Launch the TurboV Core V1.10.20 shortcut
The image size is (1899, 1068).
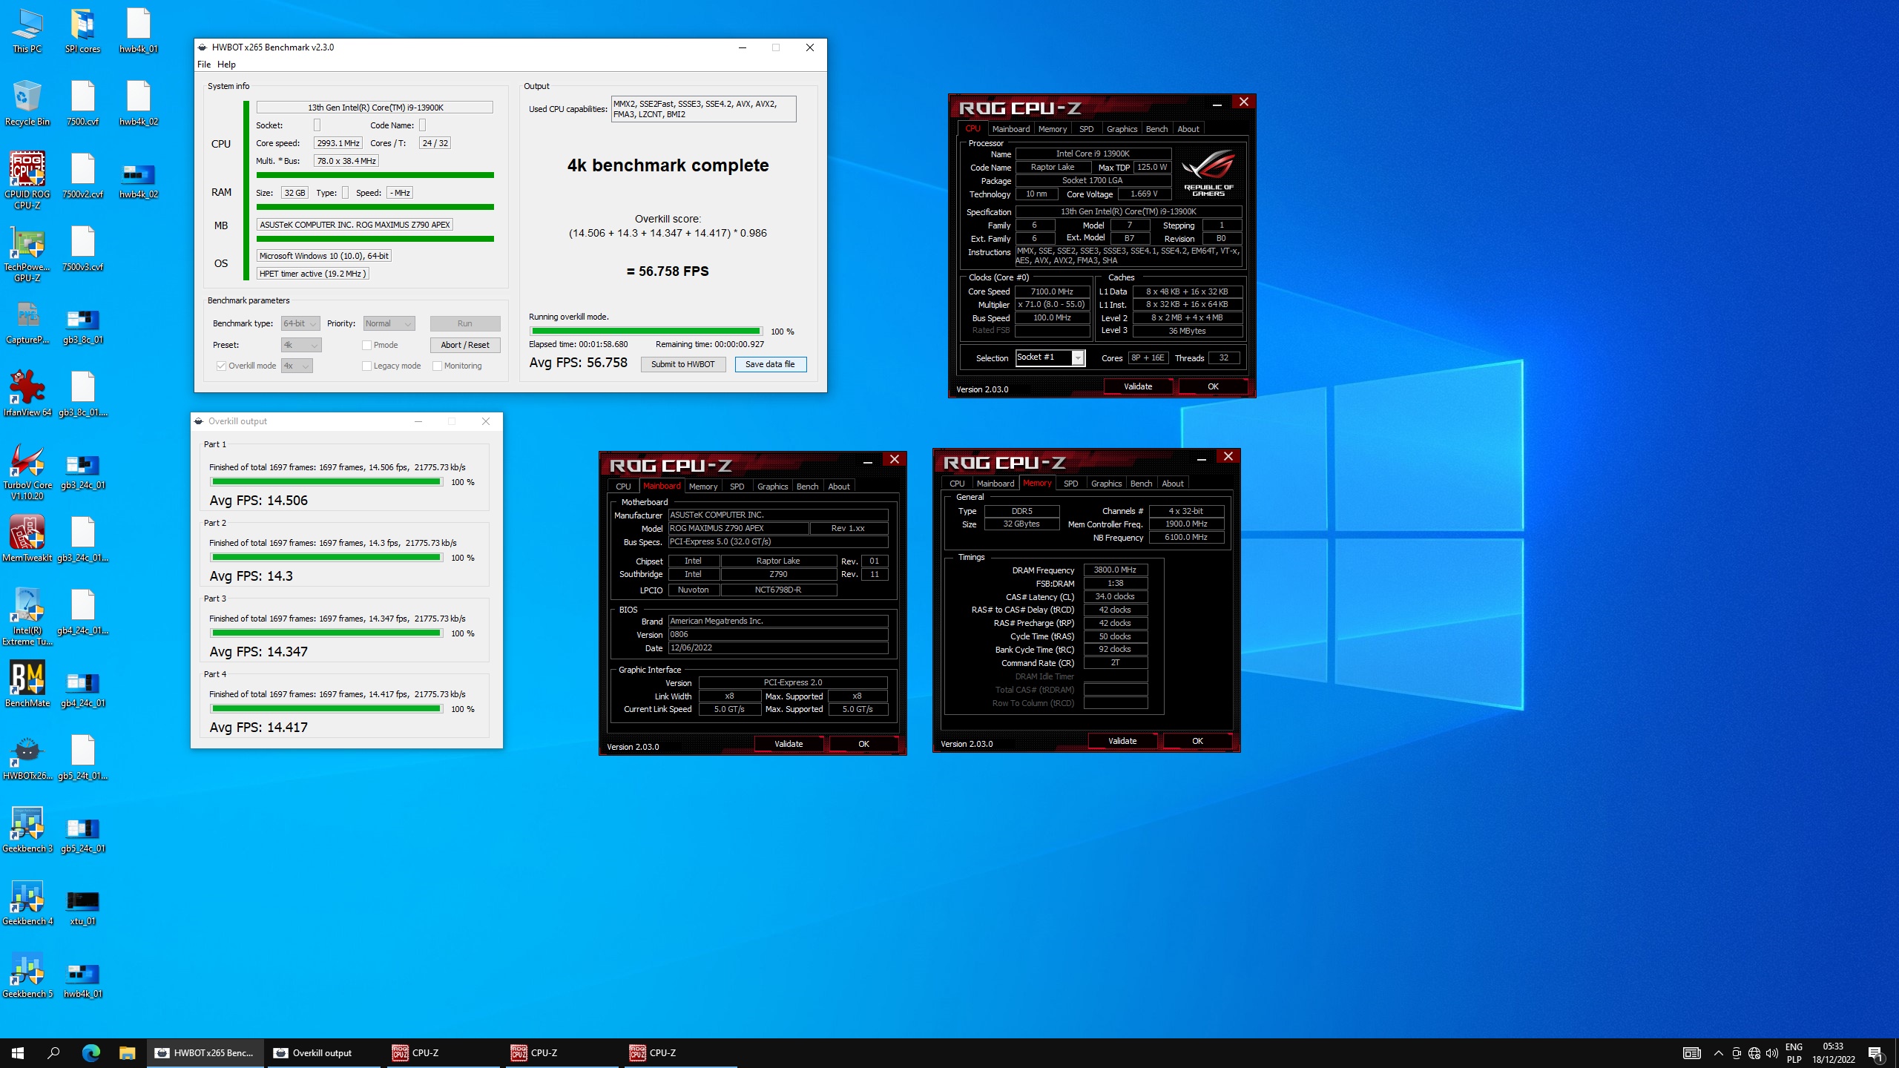[27, 471]
